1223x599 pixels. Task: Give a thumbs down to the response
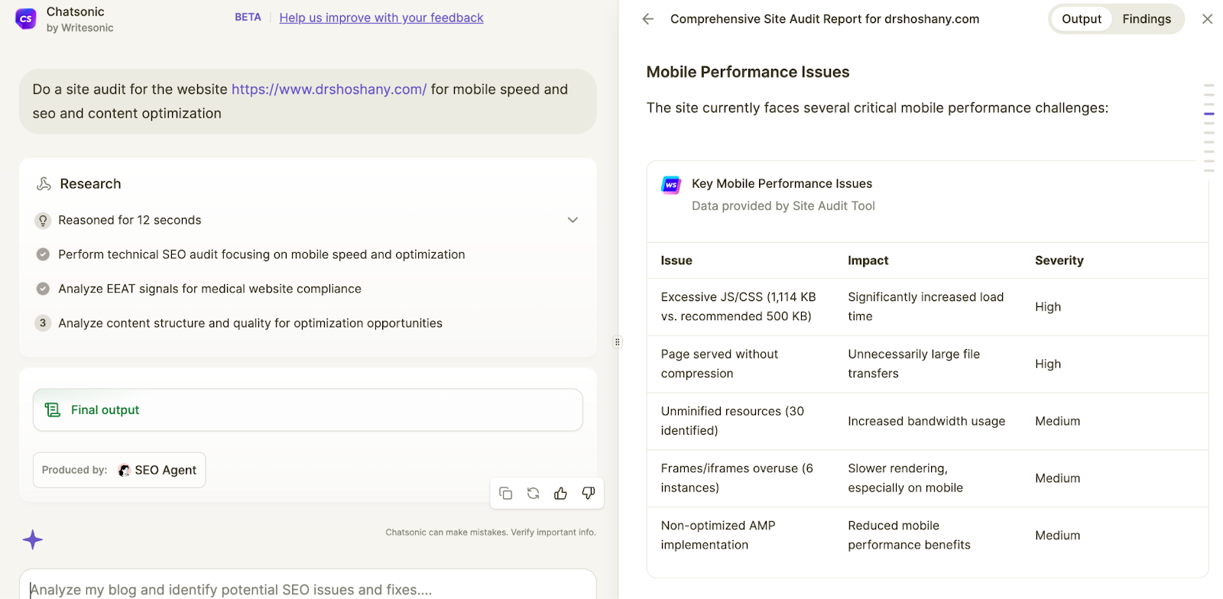[588, 494]
